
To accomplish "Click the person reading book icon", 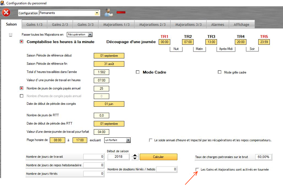I will (x=109, y=13).
